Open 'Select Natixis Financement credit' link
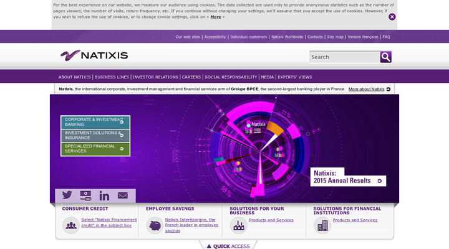 (109, 222)
